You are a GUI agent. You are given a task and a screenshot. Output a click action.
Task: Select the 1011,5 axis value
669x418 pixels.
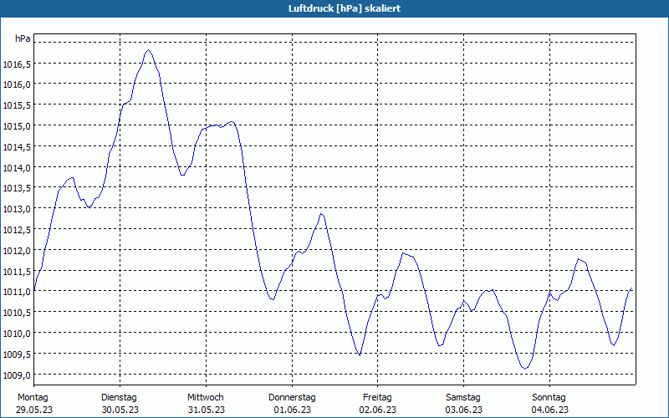(x=17, y=271)
